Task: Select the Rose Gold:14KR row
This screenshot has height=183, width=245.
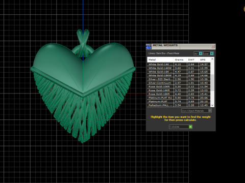Action: point(179,90)
